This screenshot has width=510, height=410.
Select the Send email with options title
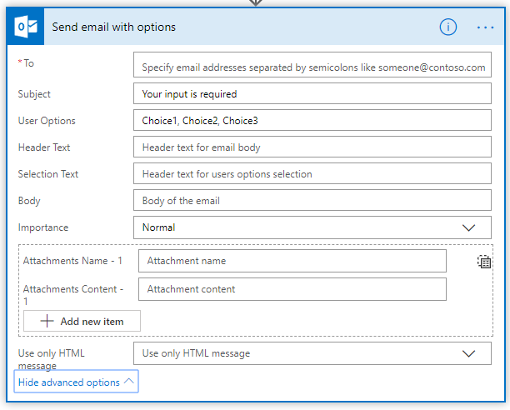114,27
